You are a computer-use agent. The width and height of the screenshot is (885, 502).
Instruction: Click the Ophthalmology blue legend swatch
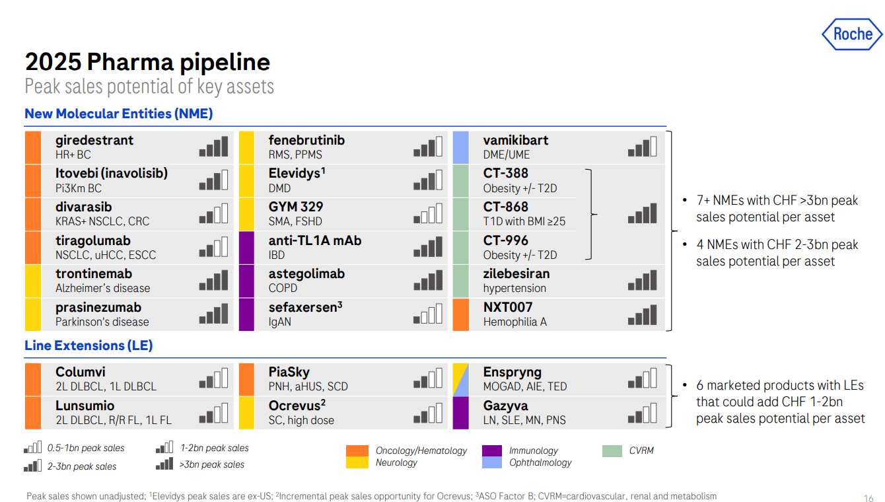click(x=493, y=462)
